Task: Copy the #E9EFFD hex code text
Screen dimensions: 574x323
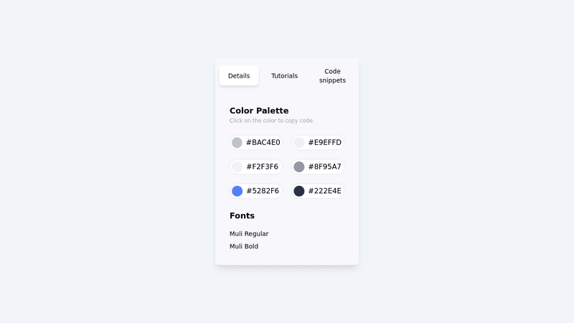Action: [x=325, y=143]
